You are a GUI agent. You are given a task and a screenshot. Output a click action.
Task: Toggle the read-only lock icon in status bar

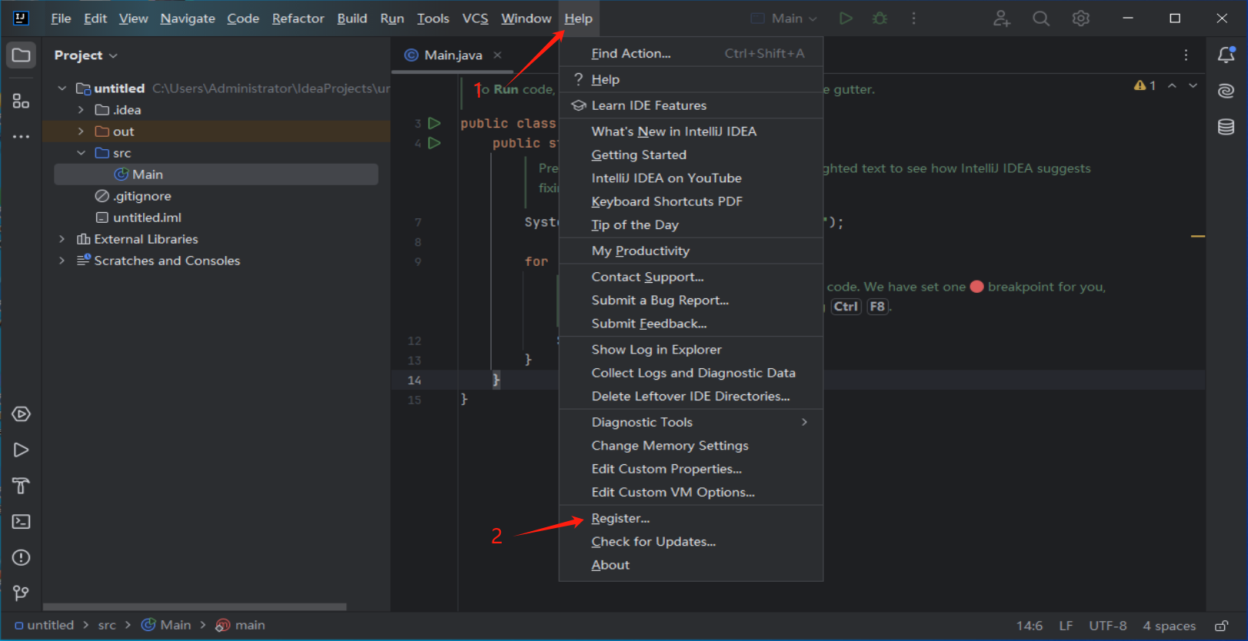[1221, 626]
